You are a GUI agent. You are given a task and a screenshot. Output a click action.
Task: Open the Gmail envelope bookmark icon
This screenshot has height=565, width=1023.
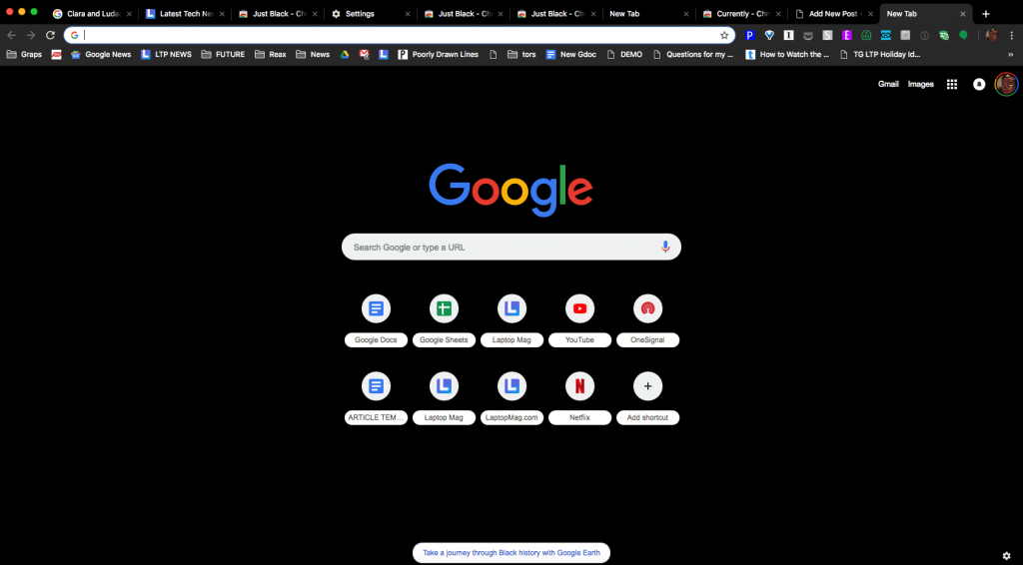click(x=364, y=55)
